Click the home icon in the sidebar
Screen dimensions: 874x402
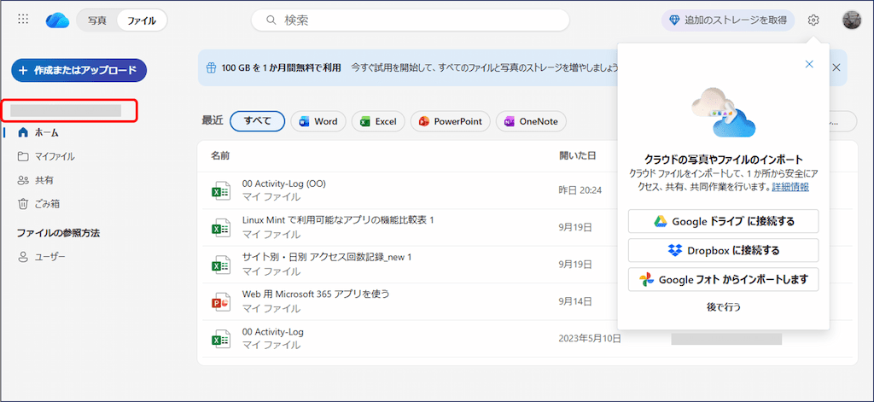pyautogui.click(x=23, y=132)
